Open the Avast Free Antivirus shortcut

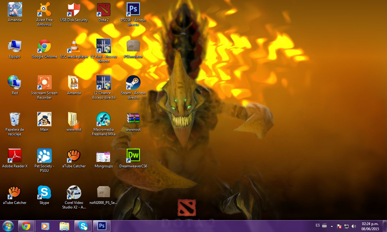(44, 10)
